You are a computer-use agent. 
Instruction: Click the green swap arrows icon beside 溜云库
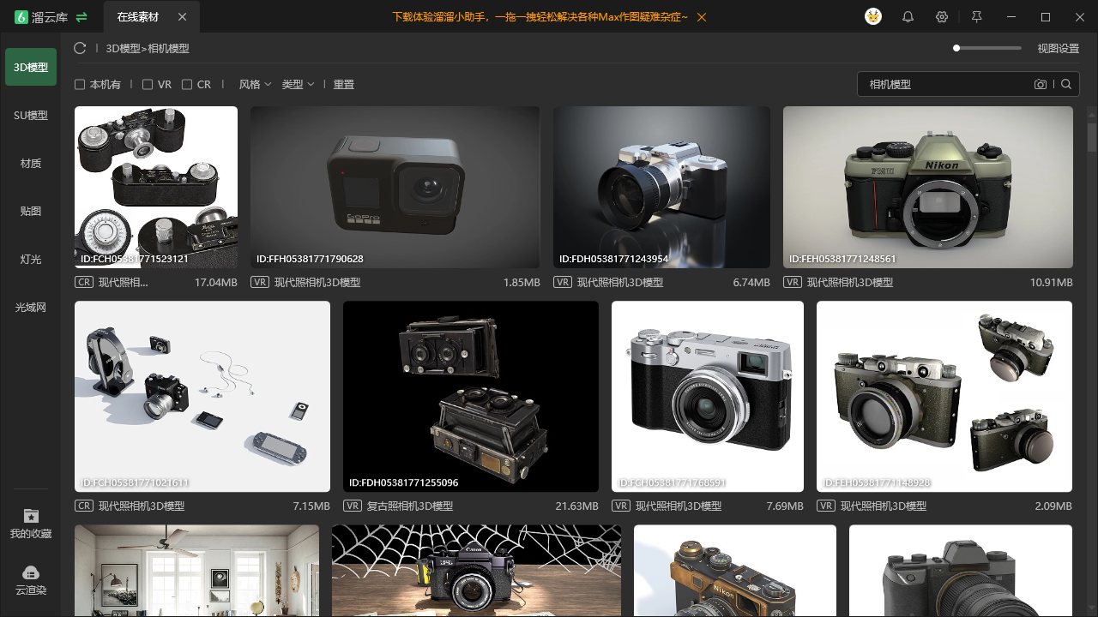[x=81, y=17]
